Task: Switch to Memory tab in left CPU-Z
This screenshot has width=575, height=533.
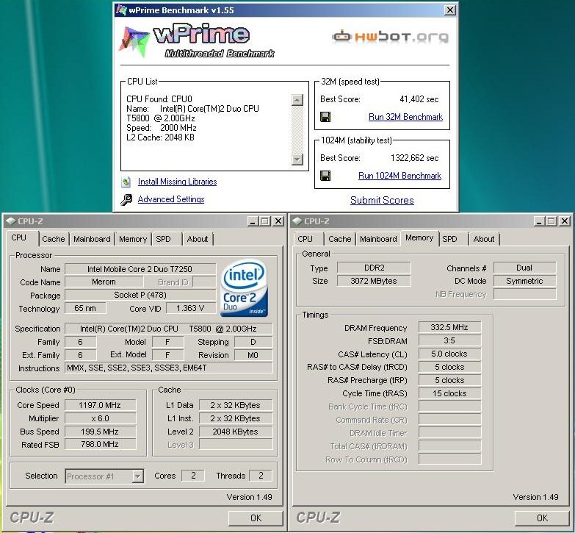Action: point(133,239)
